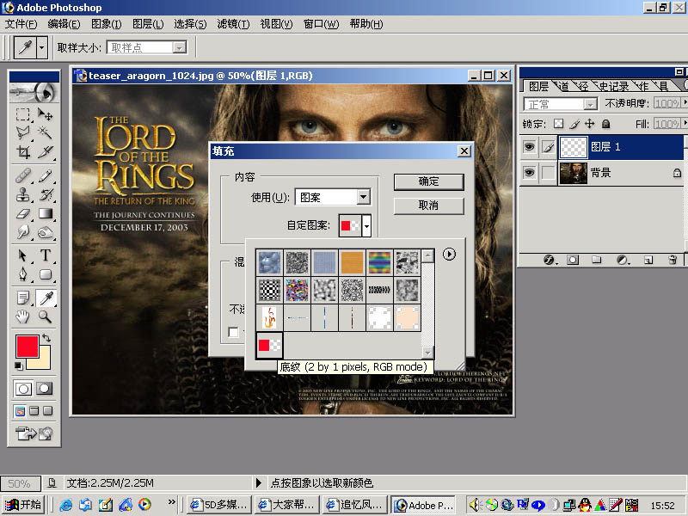Select the Eyedropper tool in toolbox
This screenshot has width=688, height=516.
[46, 298]
